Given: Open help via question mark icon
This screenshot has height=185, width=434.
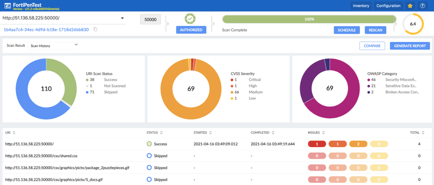Looking at the screenshot, I should (422, 6).
